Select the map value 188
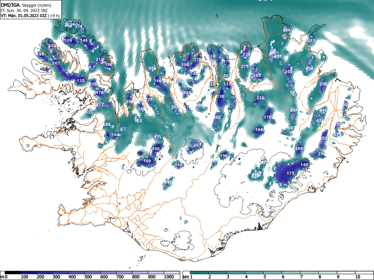 click(x=179, y=165)
